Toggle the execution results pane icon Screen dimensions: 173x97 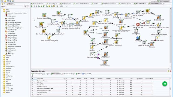click(57, 6)
